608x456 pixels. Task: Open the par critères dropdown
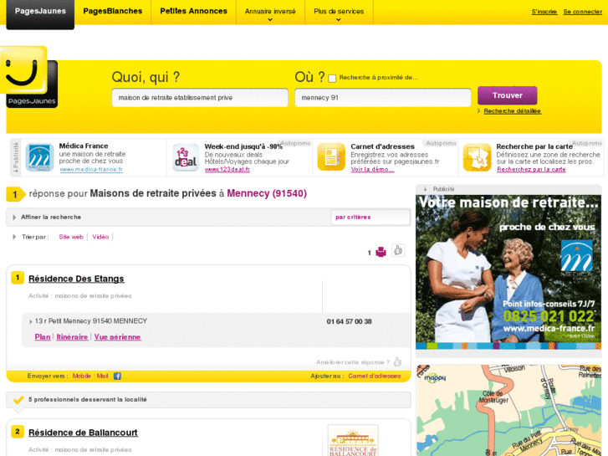pyautogui.click(x=370, y=218)
